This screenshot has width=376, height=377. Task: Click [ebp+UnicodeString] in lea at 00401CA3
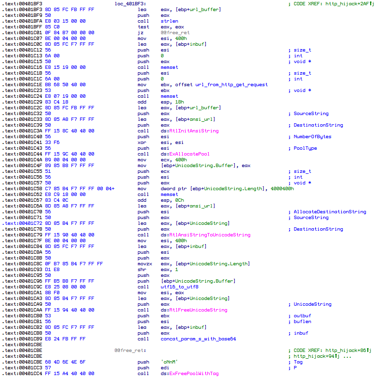pyautogui.click(x=202, y=299)
